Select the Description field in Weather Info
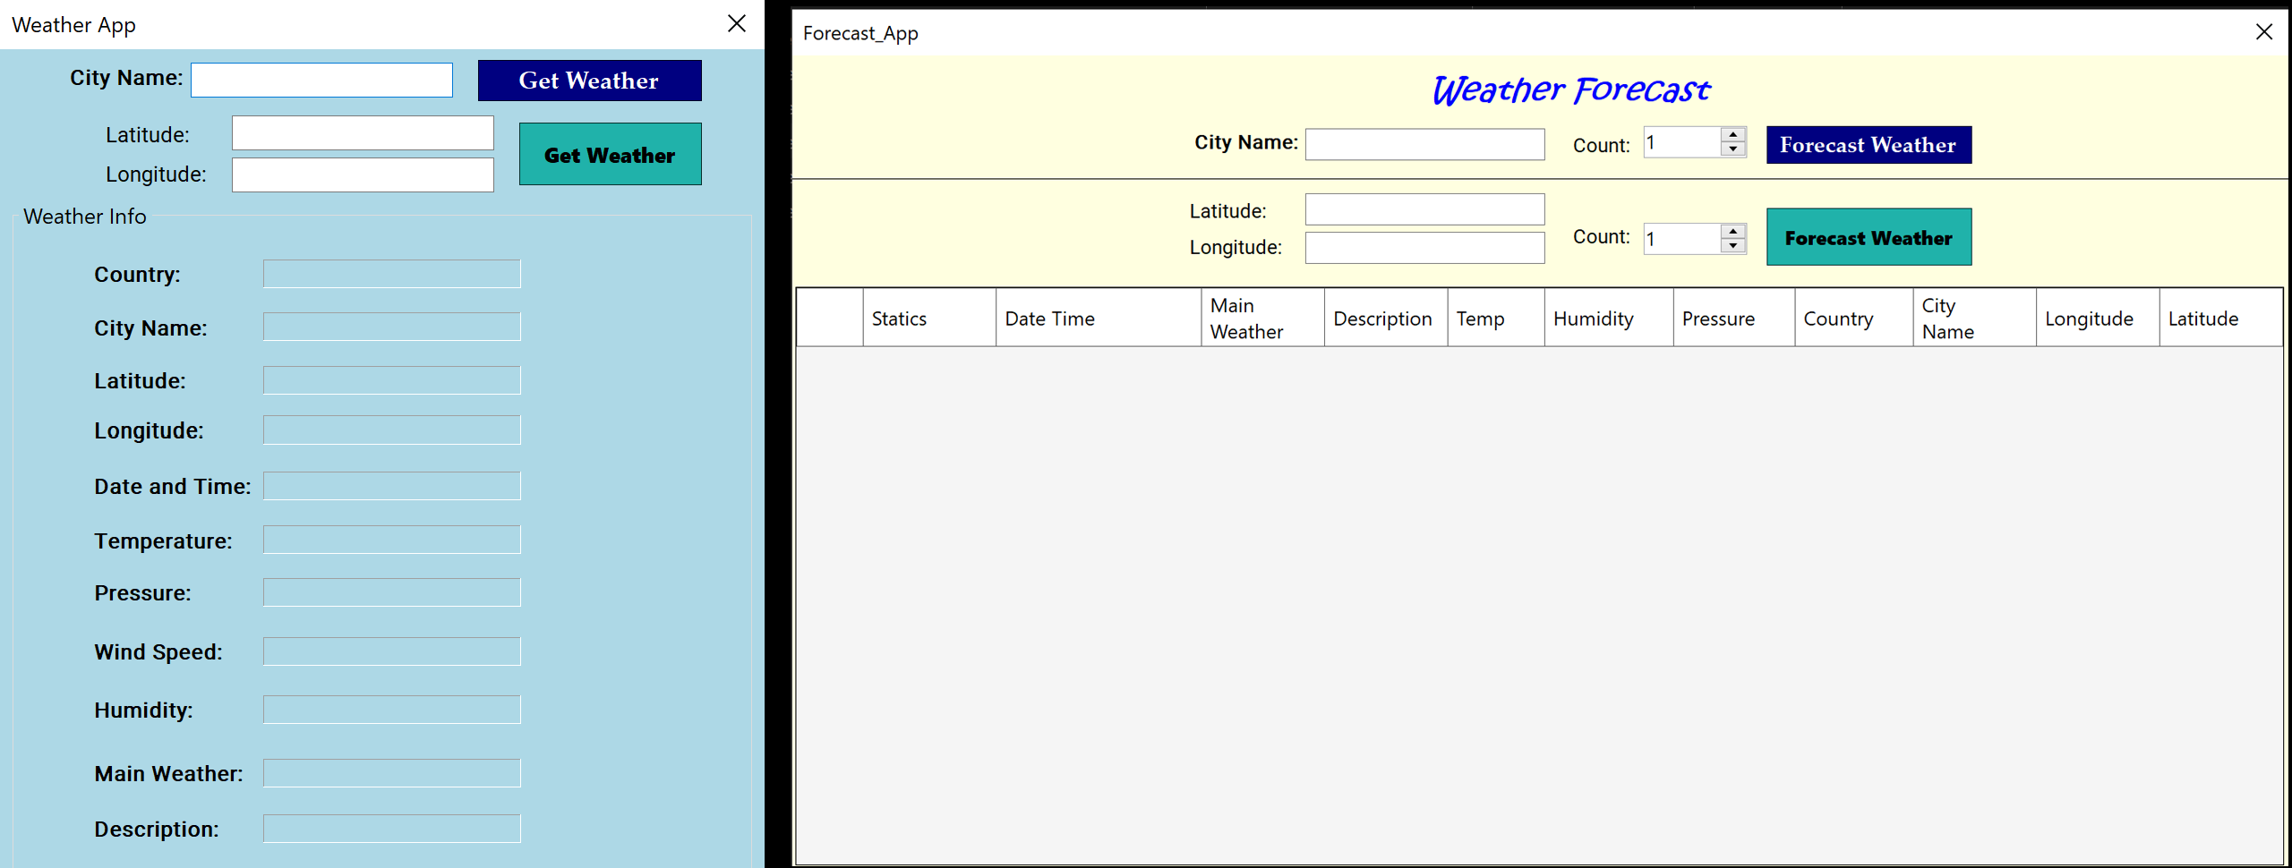Image resolution: width=2292 pixels, height=868 pixels. [391, 829]
